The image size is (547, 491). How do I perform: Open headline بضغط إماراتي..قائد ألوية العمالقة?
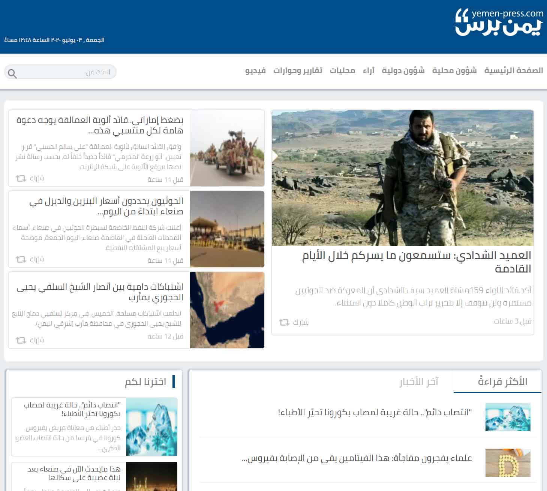pyautogui.click(x=100, y=125)
